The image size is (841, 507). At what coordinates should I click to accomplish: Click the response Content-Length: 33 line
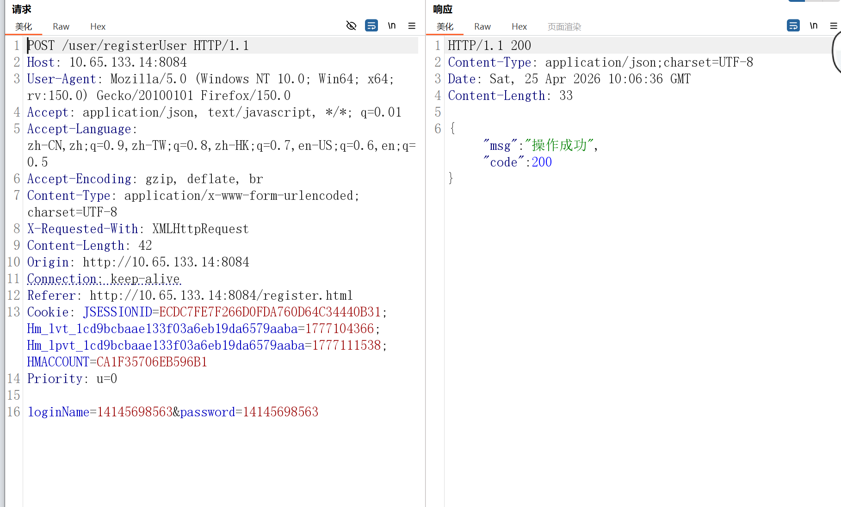[510, 95]
